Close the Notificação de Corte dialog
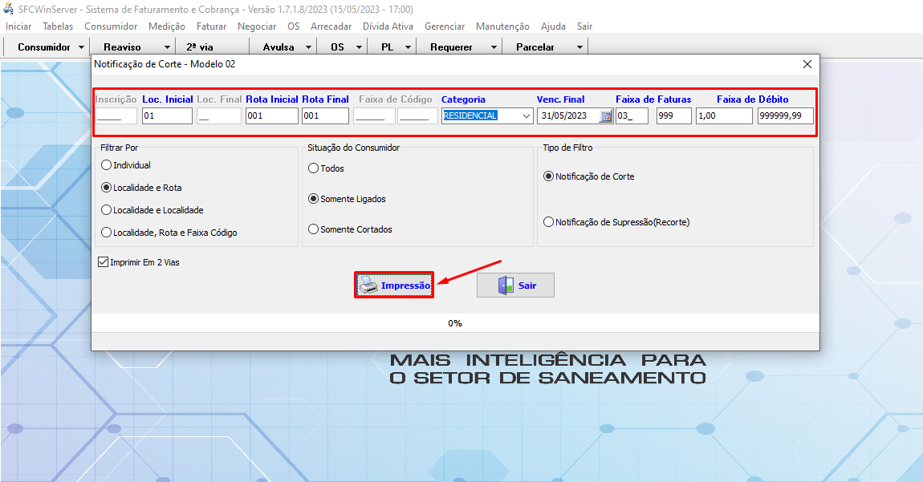Viewport: 923px width, 482px height. pos(807,64)
